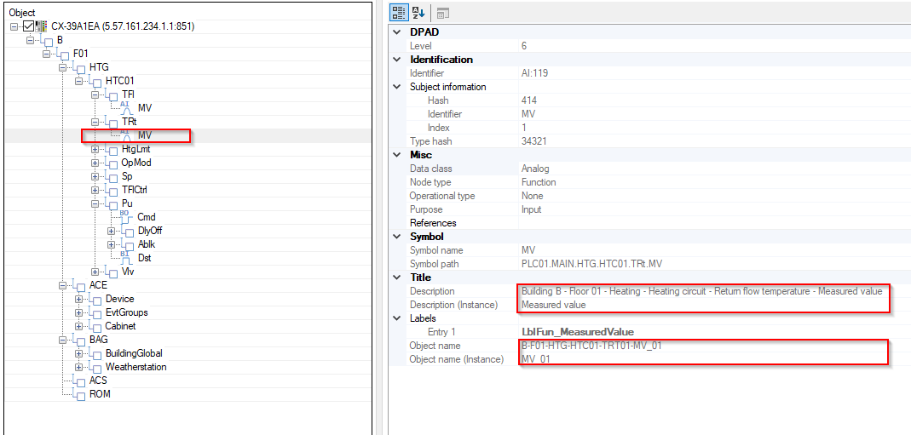
Task: Click the Node type value Function
Action: pos(538,182)
